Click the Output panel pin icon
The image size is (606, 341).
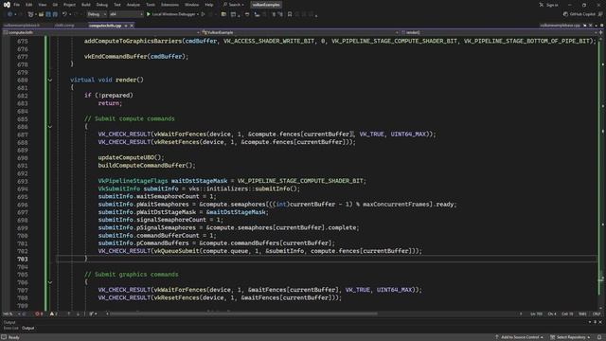pos(596,322)
